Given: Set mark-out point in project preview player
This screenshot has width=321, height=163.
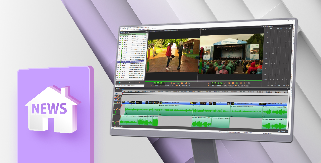Looking at the screenshot, I should coord(225,83).
